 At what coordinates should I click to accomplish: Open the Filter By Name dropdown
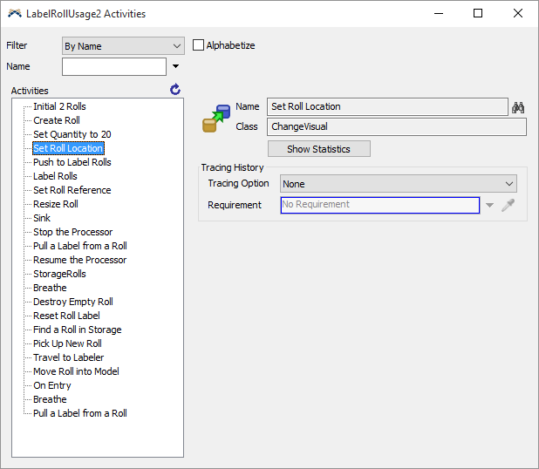123,45
